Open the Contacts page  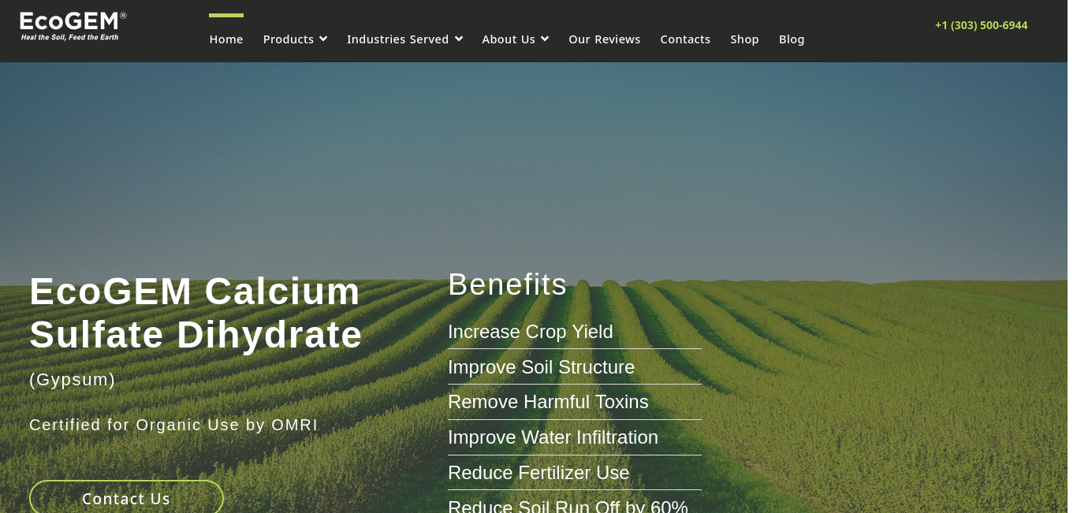[685, 39]
